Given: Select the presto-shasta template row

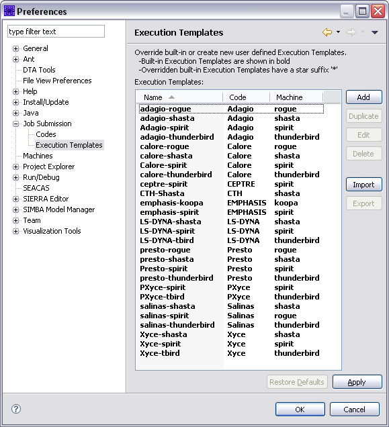Looking at the screenshot, I should pos(231,259).
